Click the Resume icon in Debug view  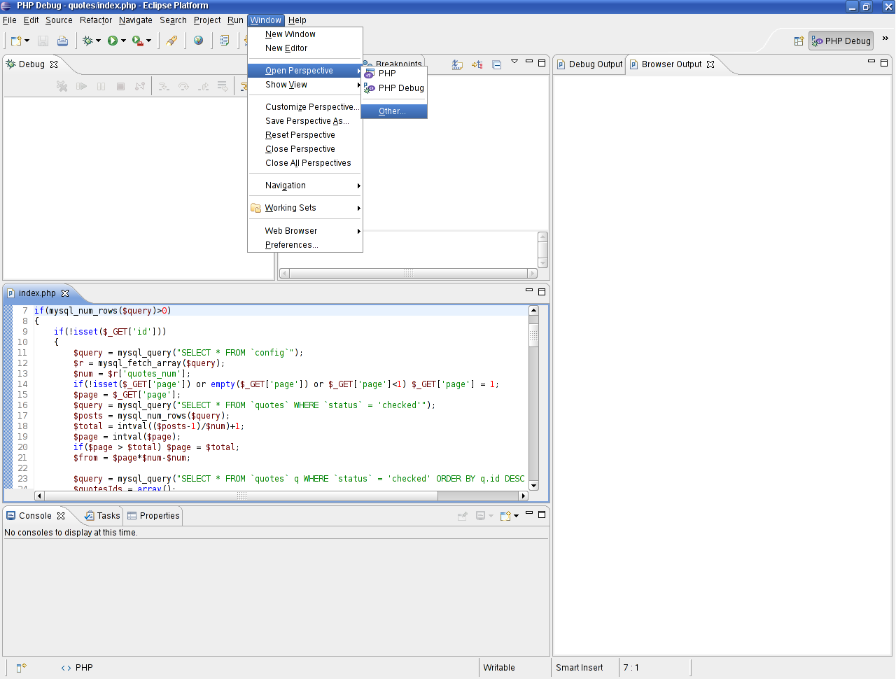pyautogui.click(x=82, y=86)
